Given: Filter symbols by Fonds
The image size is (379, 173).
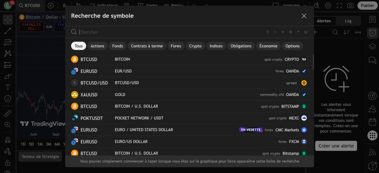Looking at the screenshot, I should click(117, 46).
